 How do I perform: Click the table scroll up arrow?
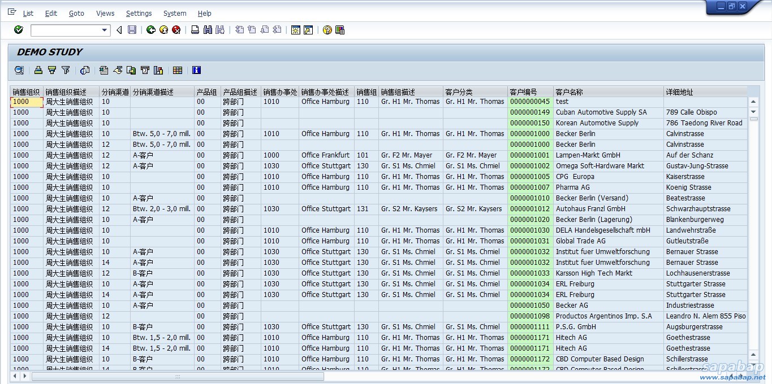753,102
